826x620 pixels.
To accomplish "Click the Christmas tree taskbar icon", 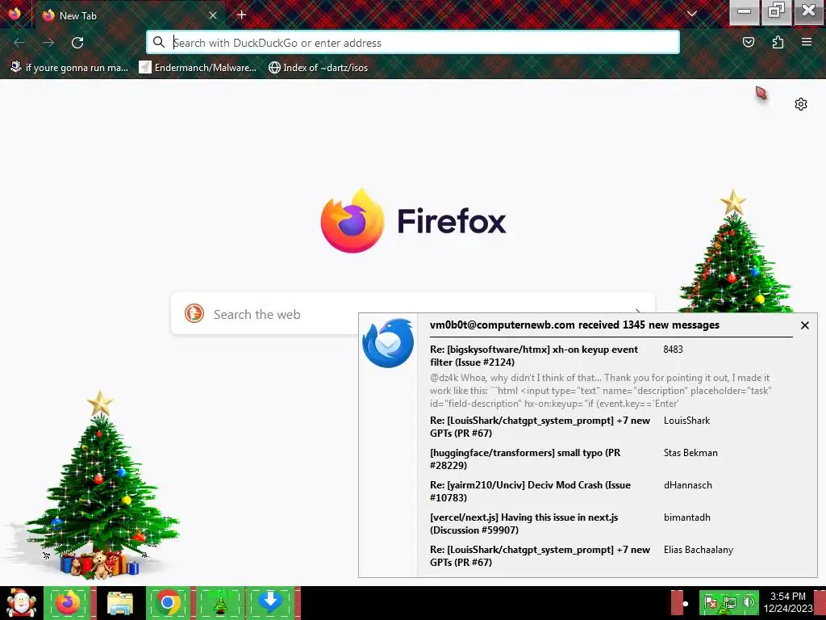I will coord(220,603).
